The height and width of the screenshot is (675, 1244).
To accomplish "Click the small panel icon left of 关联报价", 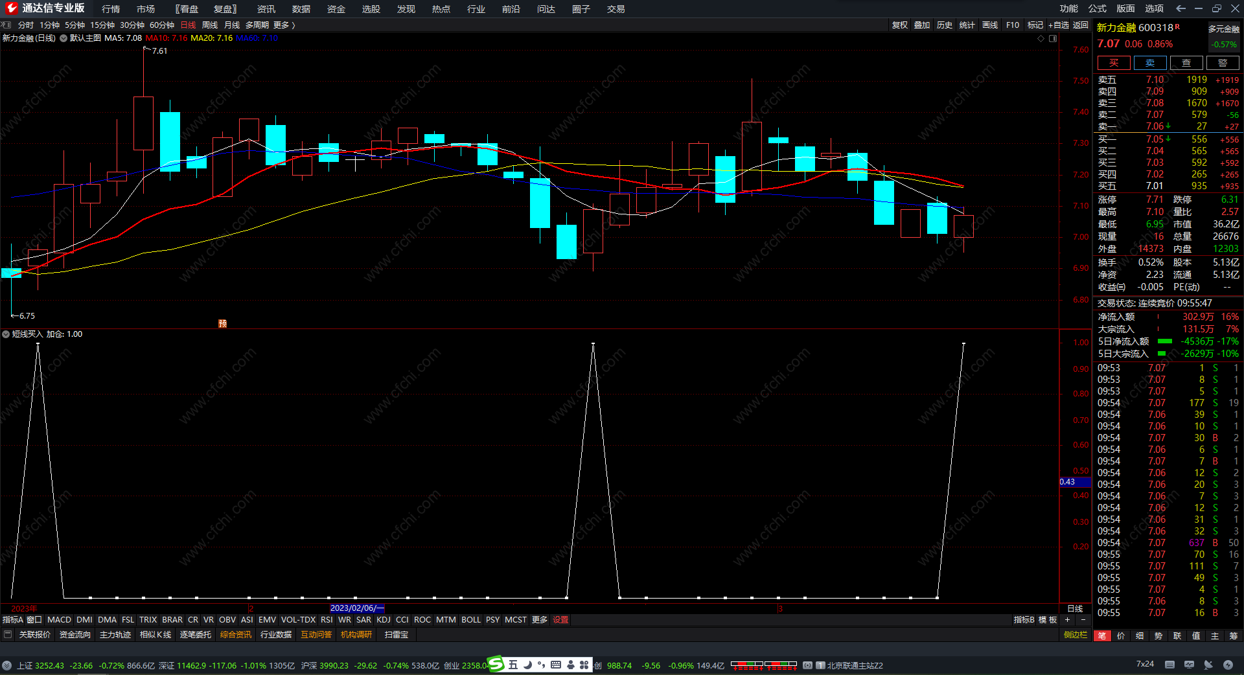I will (8, 635).
